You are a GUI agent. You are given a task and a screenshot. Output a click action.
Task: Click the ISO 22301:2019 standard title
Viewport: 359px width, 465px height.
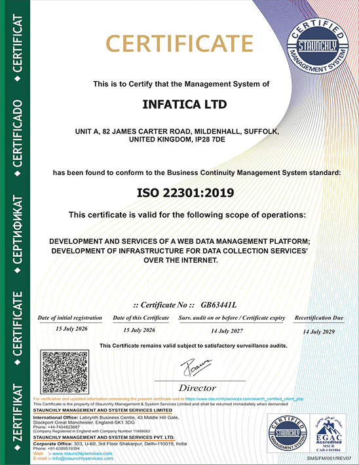point(185,193)
